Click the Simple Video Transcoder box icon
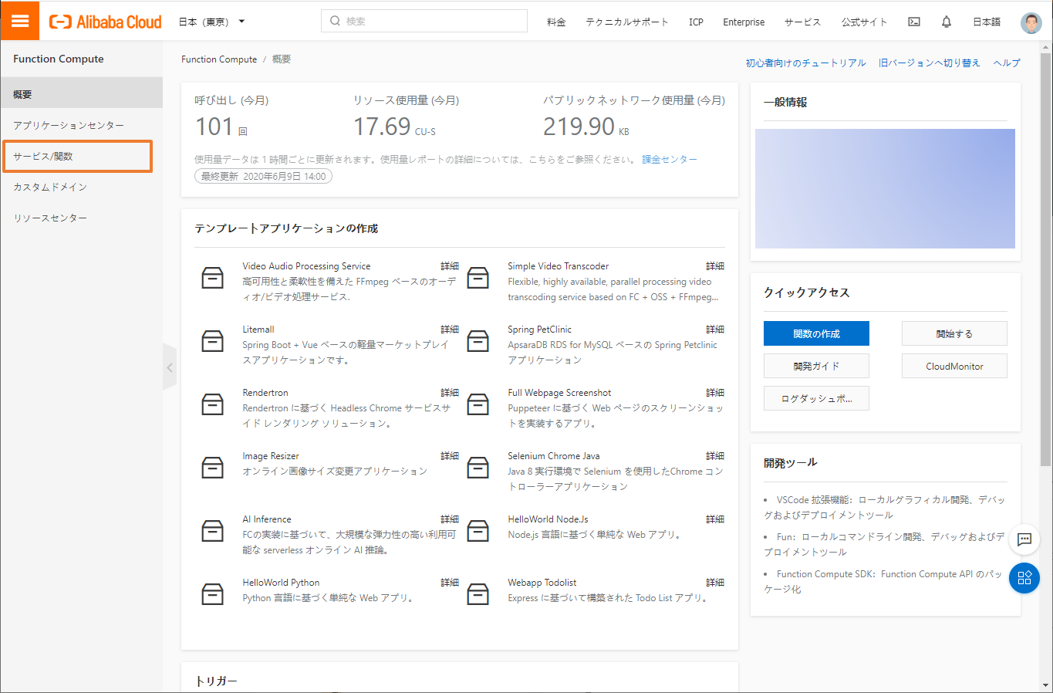The image size is (1053, 693). click(478, 278)
